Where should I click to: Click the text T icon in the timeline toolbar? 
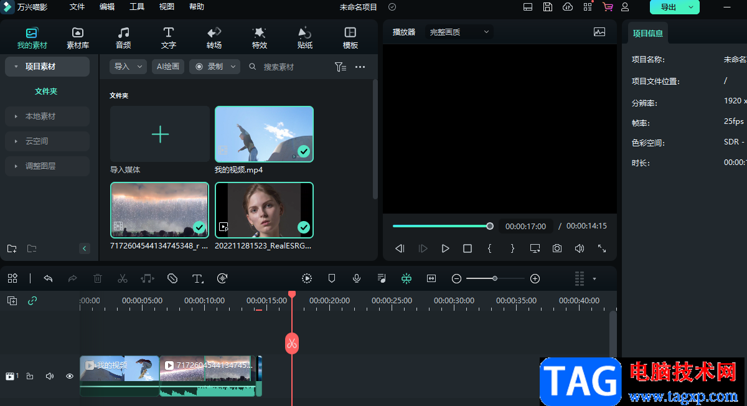coord(197,278)
